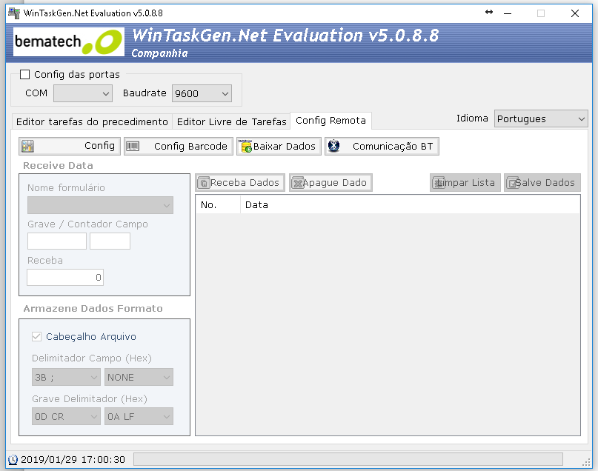598x471 pixels.
Task: Click Apague Dado button
Action: tap(330, 183)
